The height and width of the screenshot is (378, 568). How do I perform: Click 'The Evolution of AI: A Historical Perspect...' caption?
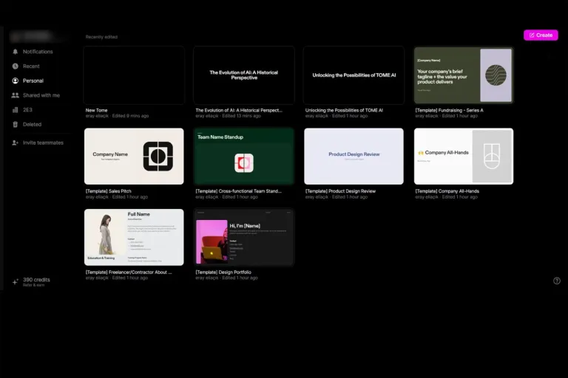pyautogui.click(x=239, y=110)
